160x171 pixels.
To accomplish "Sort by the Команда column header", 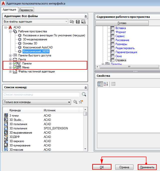I will pos(25,110).
